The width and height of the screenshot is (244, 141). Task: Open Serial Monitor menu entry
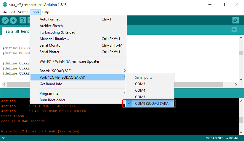tap(78, 45)
